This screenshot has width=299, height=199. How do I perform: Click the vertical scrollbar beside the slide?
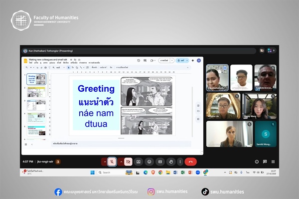coord(192,112)
